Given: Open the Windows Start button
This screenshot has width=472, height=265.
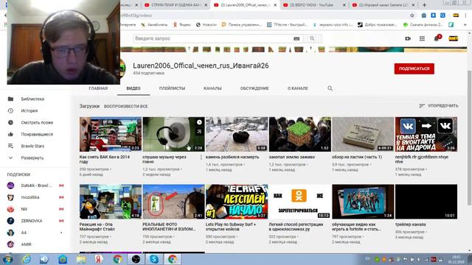Looking at the screenshot, I should click(x=7, y=259).
